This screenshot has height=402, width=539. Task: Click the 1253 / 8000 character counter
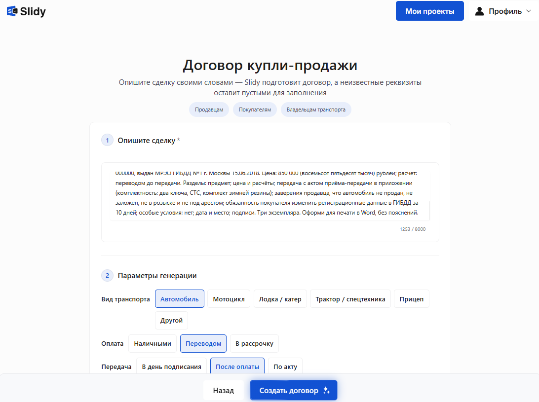click(413, 229)
